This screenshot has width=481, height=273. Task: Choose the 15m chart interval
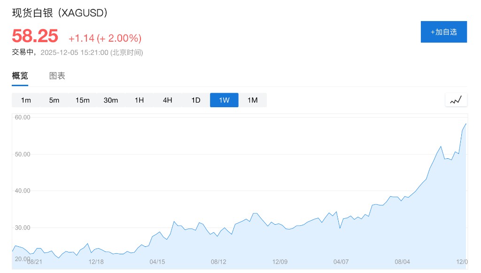pos(82,100)
